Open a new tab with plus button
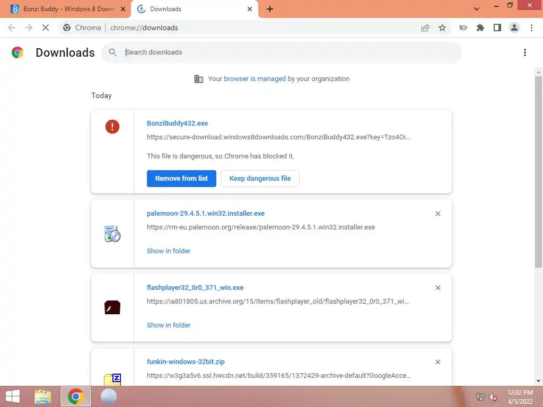543x407 pixels. [270, 10]
